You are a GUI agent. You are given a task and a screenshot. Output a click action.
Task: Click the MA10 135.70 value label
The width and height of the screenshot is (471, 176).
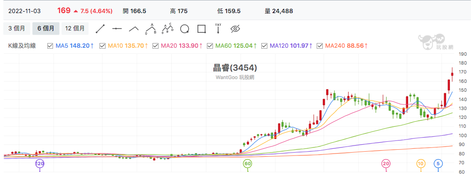[x=128, y=46]
